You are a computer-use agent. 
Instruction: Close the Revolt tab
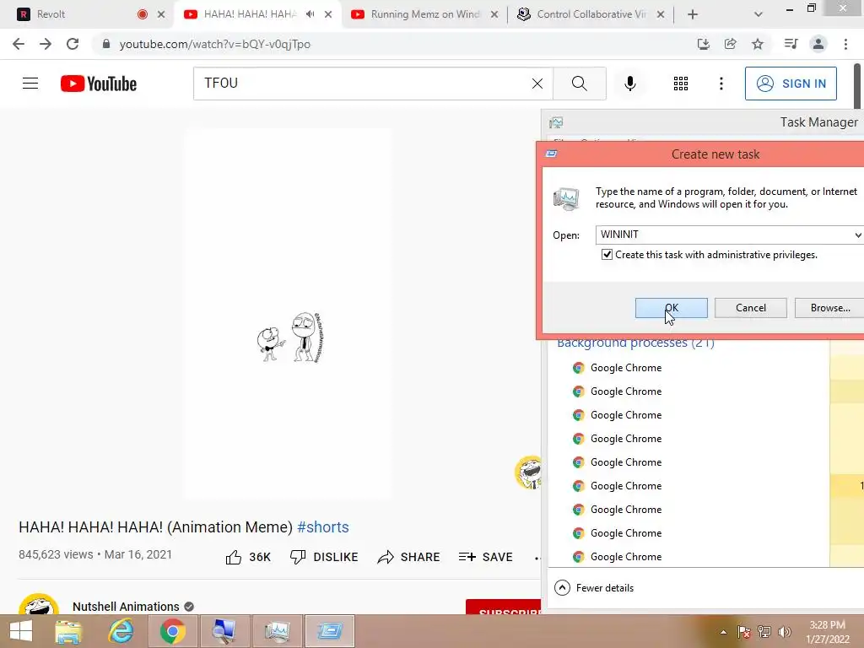[x=161, y=15]
